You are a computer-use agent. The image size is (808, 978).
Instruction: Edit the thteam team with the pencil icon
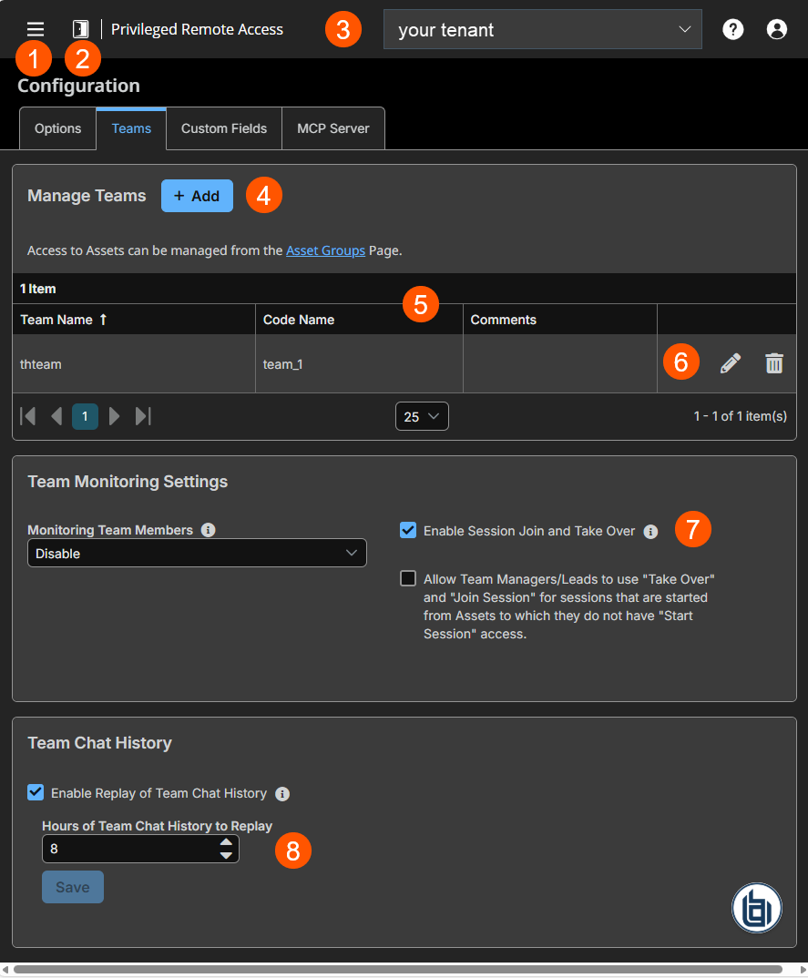(x=730, y=363)
